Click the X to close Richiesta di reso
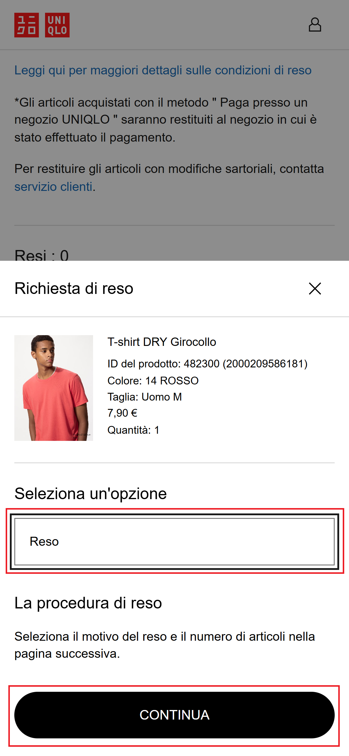 (315, 289)
